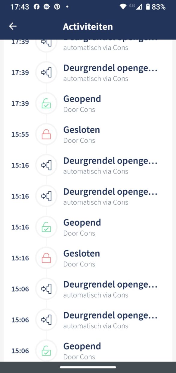The height and width of the screenshot is (373, 176).
Task: Tap the first door latch icon at 15:06
Action: coord(46,289)
